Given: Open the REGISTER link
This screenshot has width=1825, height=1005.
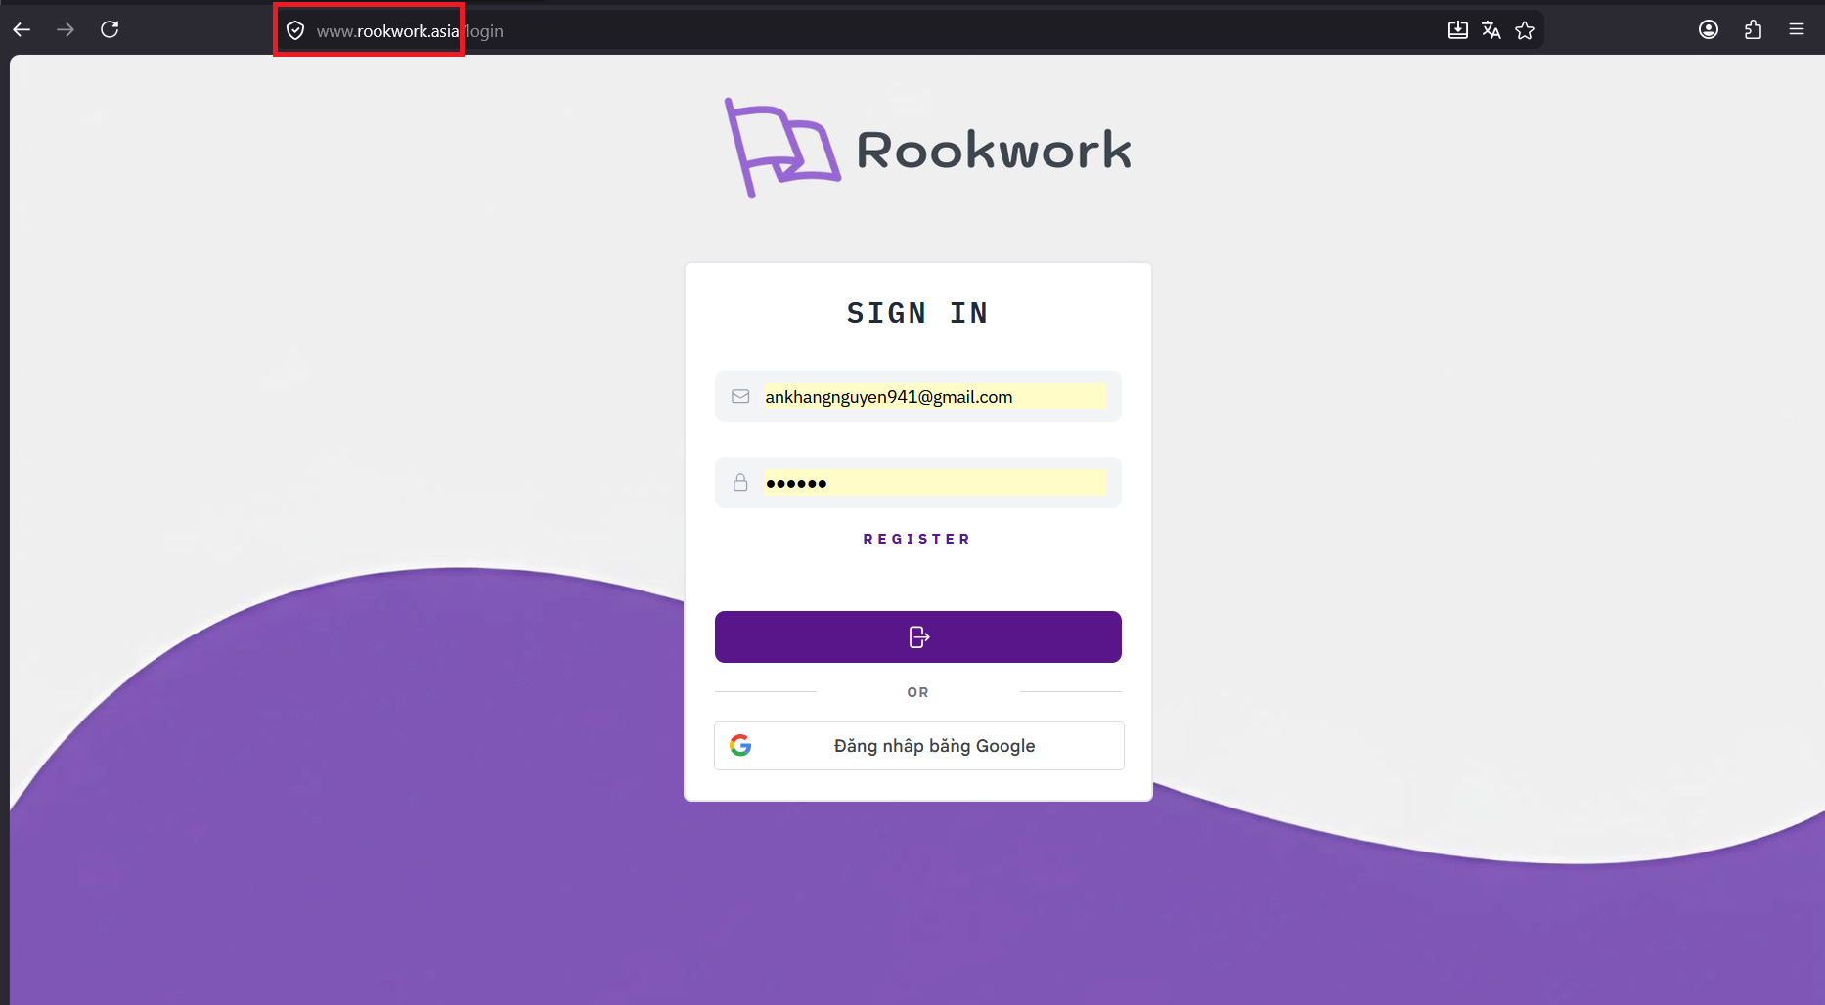Looking at the screenshot, I should click(917, 539).
